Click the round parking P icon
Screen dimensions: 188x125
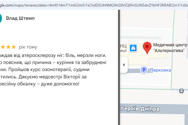tap(144, 70)
